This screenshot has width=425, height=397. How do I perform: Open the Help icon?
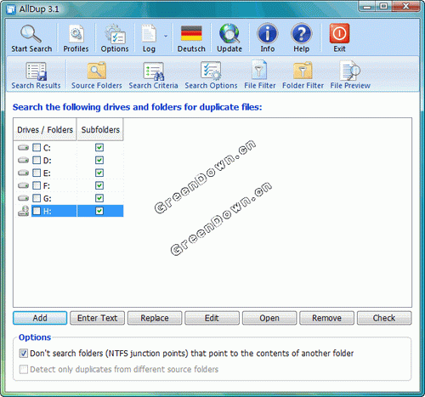(302, 38)
